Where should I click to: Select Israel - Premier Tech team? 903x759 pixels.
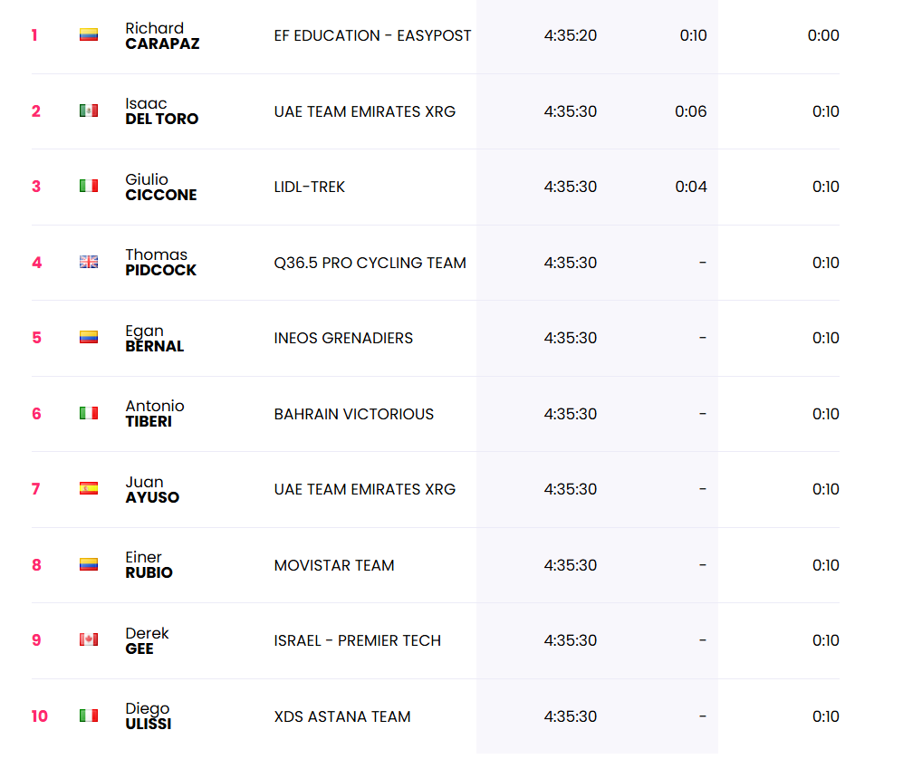click(358, 641)
